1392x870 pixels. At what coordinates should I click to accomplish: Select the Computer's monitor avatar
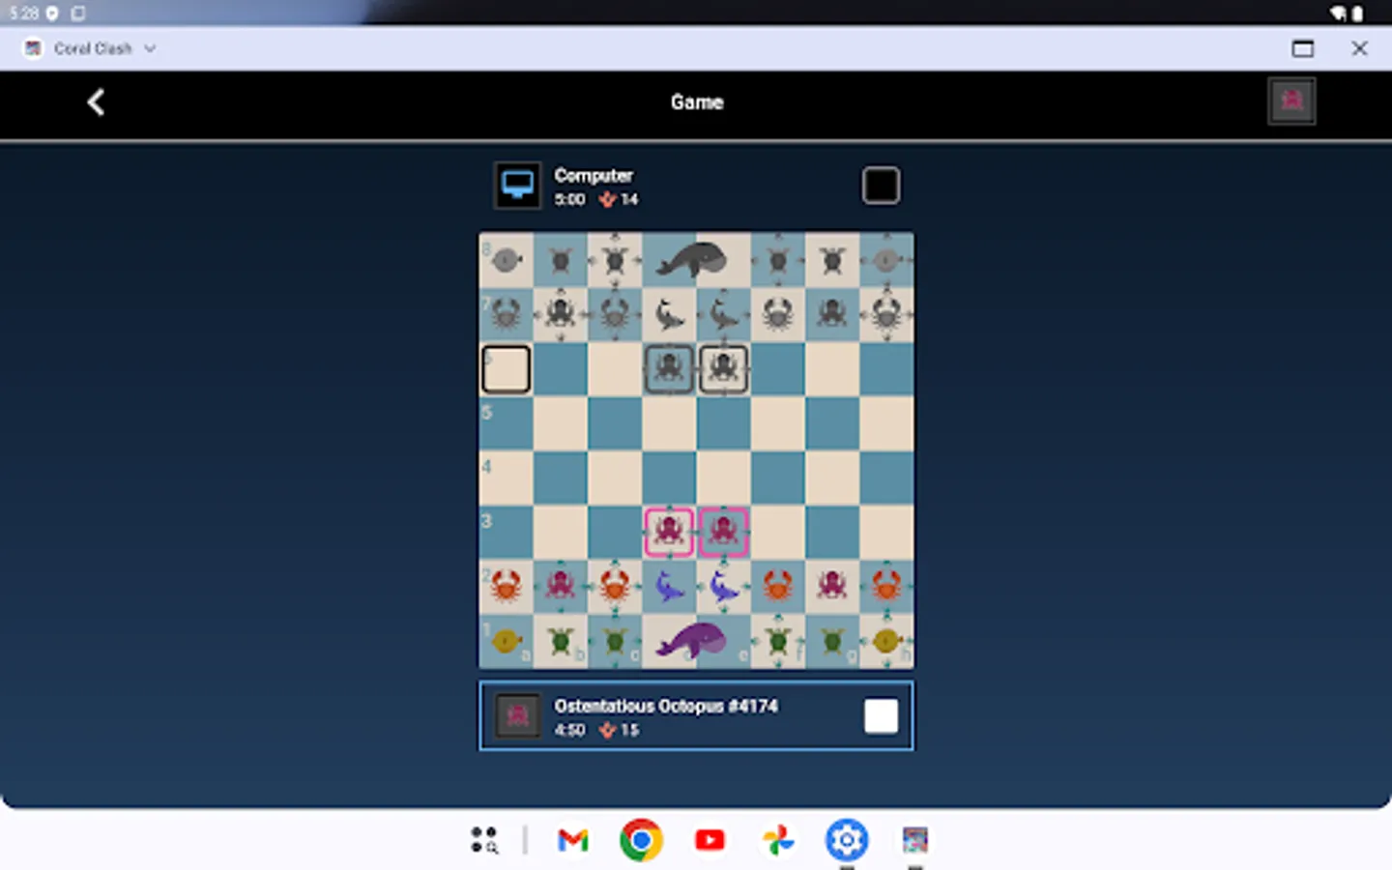click(517, 185)
